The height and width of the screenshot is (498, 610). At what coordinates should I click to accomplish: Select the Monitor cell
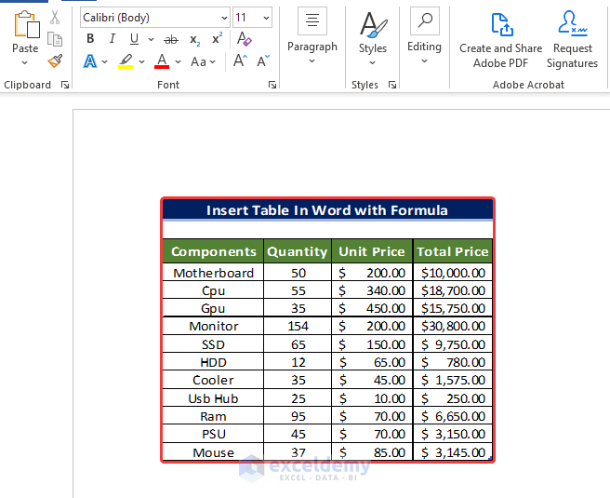click(x=213, y=326)
